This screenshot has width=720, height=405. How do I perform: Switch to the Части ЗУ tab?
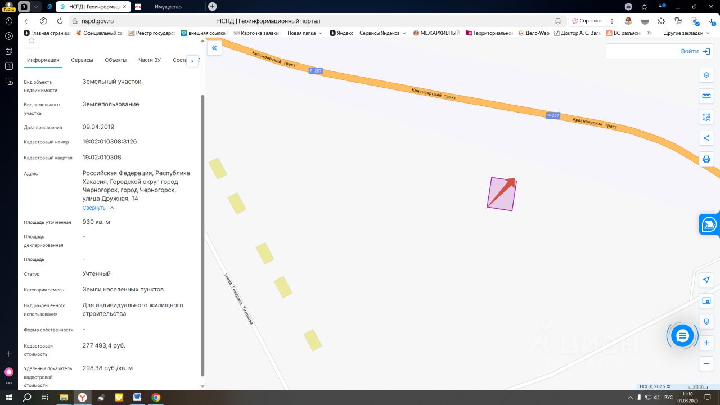pyautogui.click(x=150, y=60)
